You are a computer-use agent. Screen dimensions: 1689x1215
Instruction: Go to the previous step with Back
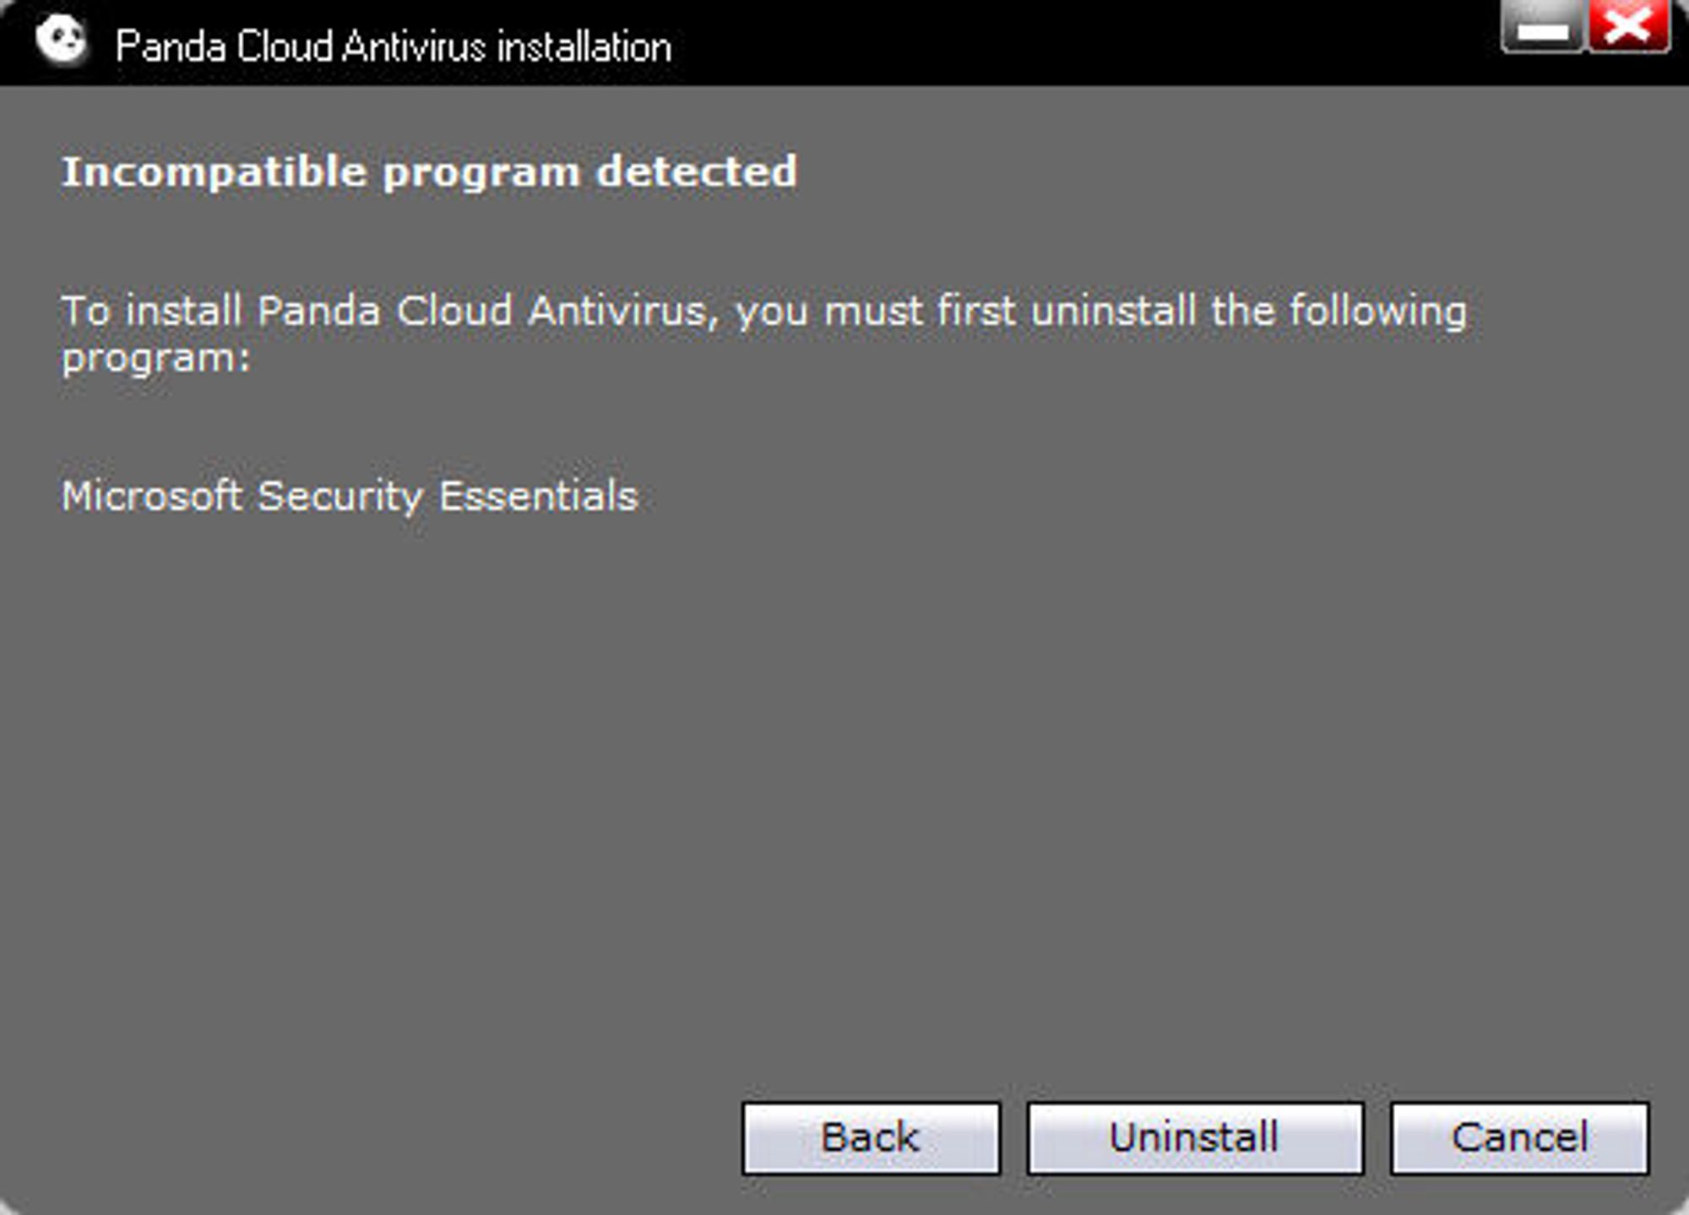point(871,1137)
